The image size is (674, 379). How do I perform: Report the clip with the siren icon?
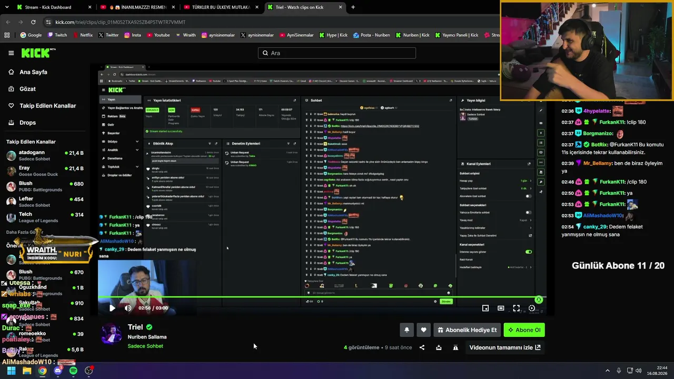(455, 347)
